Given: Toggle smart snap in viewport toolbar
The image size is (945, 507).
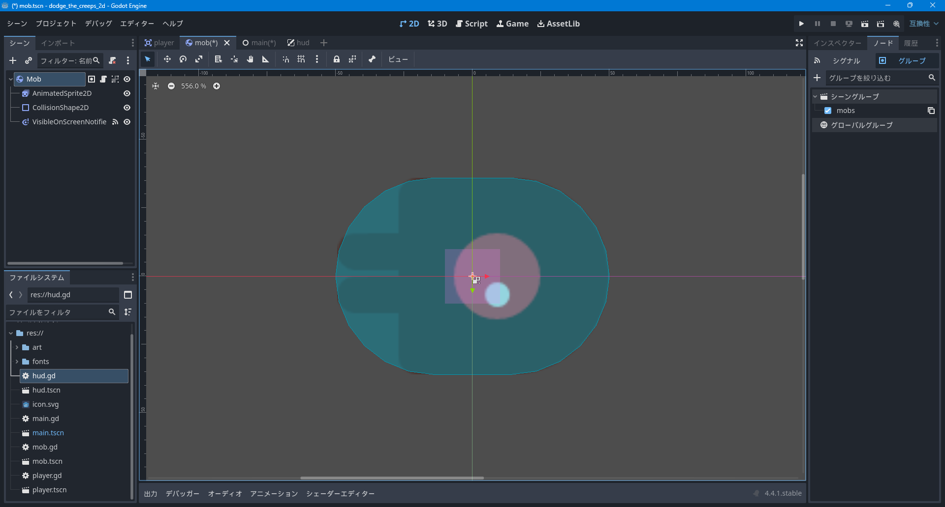Looking at the screenshot, I should (x=285, y=59).
